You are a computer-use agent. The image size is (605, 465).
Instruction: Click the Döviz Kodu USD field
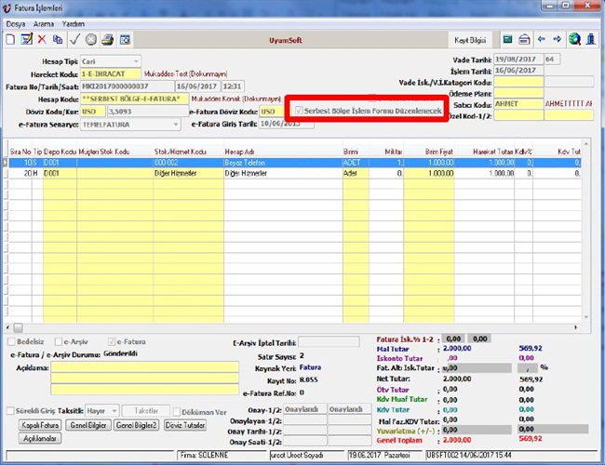point(92,112)
